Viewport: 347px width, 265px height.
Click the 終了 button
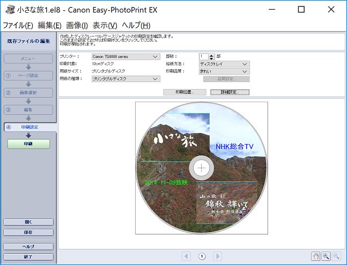click(x=28, y=257)
